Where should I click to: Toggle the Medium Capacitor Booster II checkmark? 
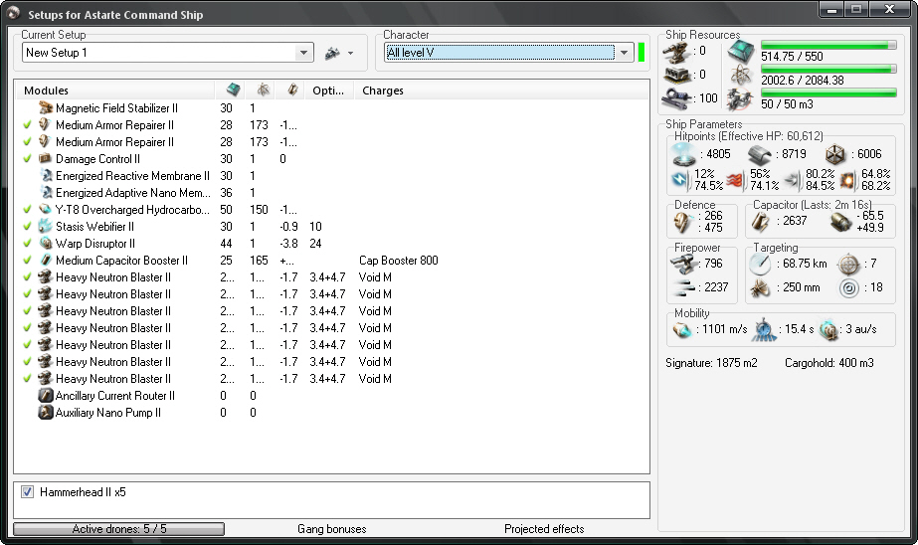[27, 261]
